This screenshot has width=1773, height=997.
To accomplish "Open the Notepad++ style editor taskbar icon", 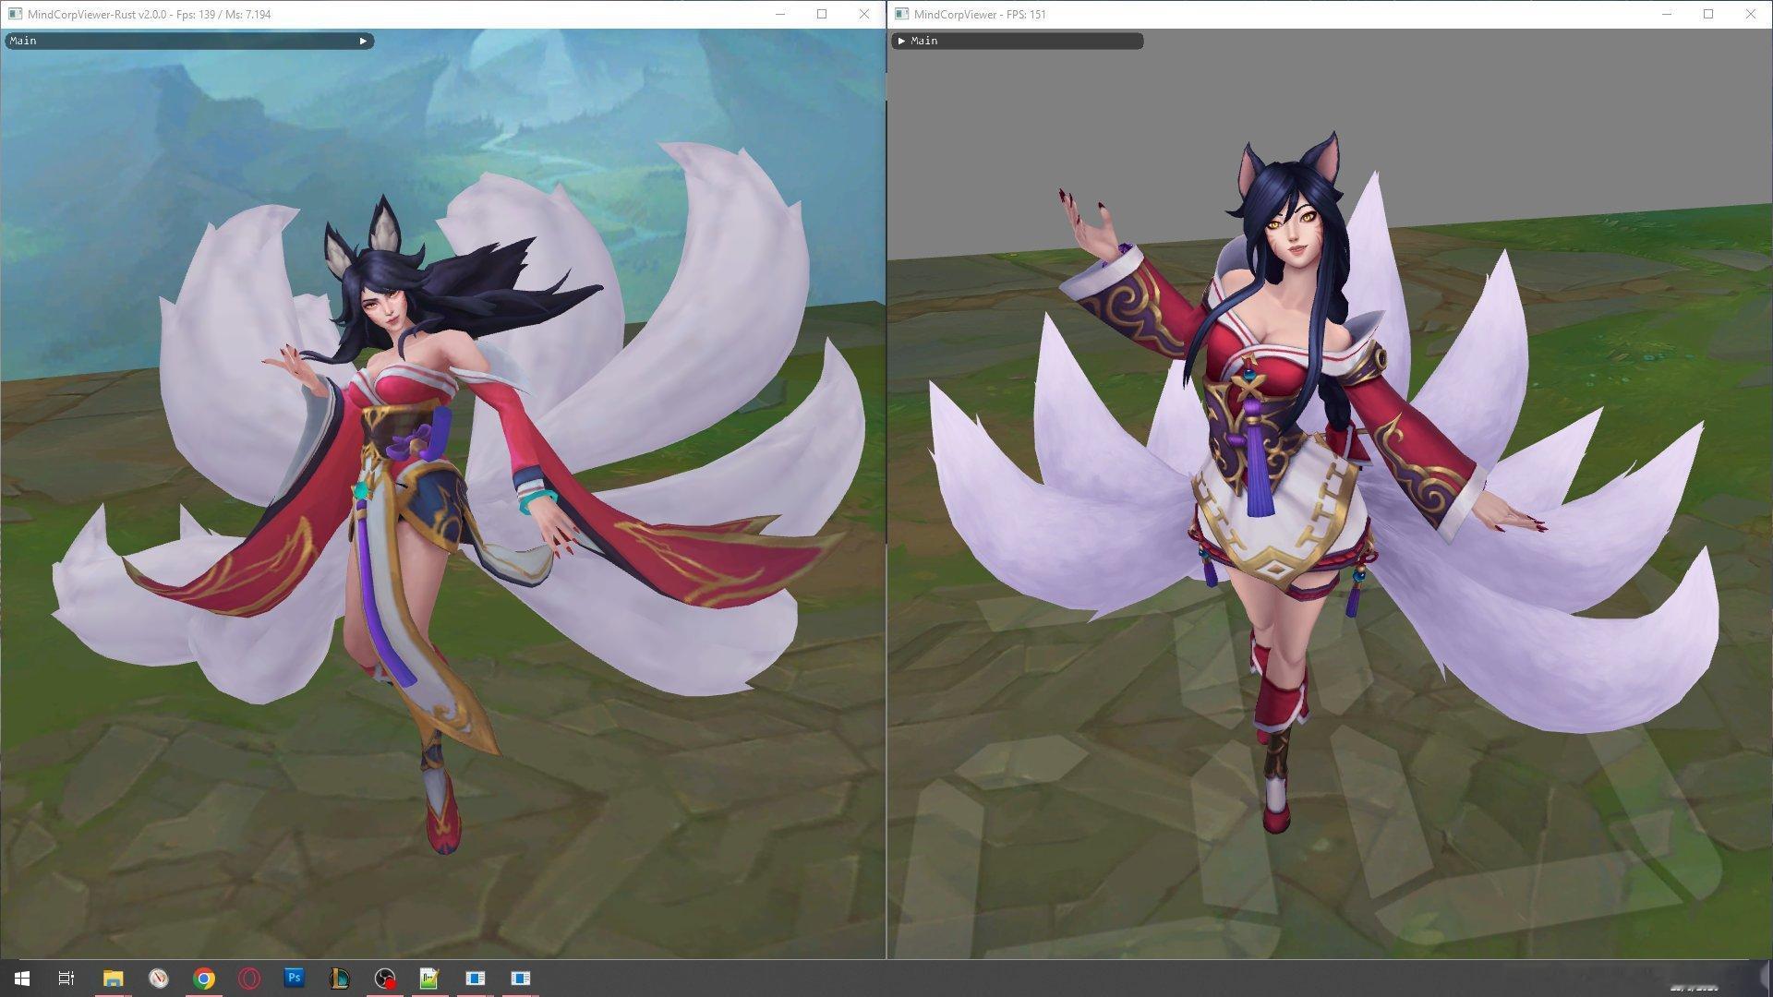I will (x=430, y=979).
